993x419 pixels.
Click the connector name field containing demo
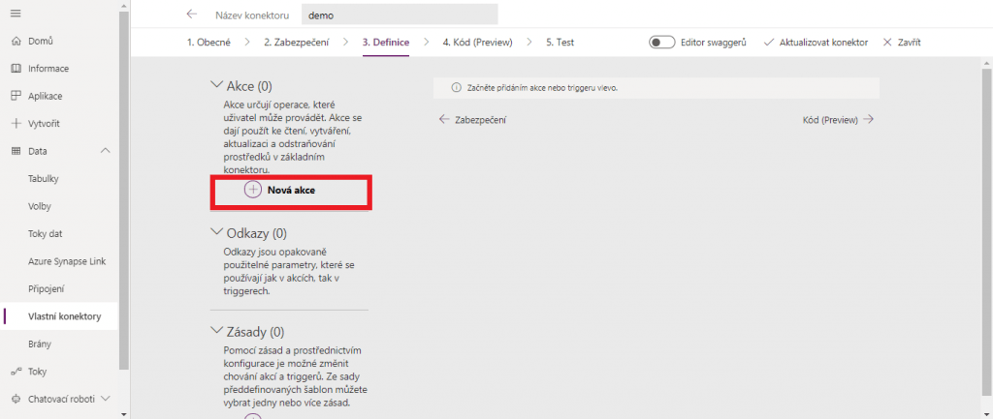400,15
